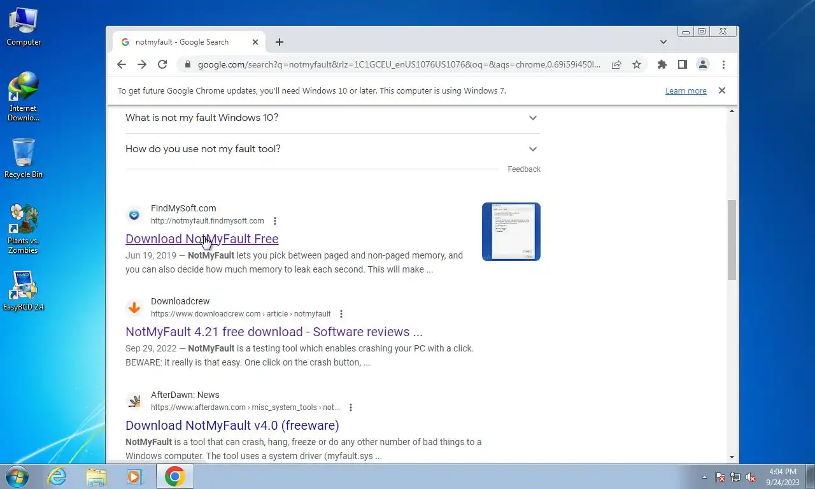Click the http://notmyfault.findmysoft.com URL text

point(208,221)
